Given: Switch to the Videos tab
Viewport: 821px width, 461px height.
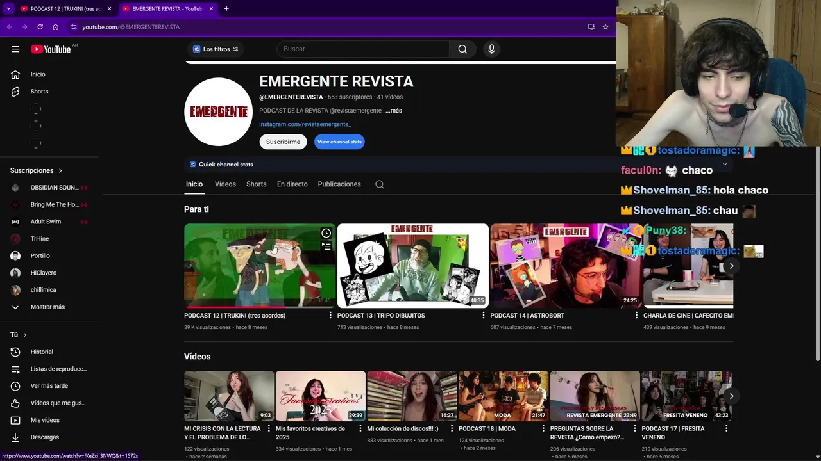Looking at the screenshot, I should pyautogui.click(x=225, y=184).
